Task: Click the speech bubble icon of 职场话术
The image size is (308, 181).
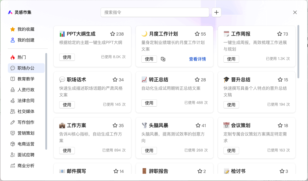Action: click(x=62, y=80)
